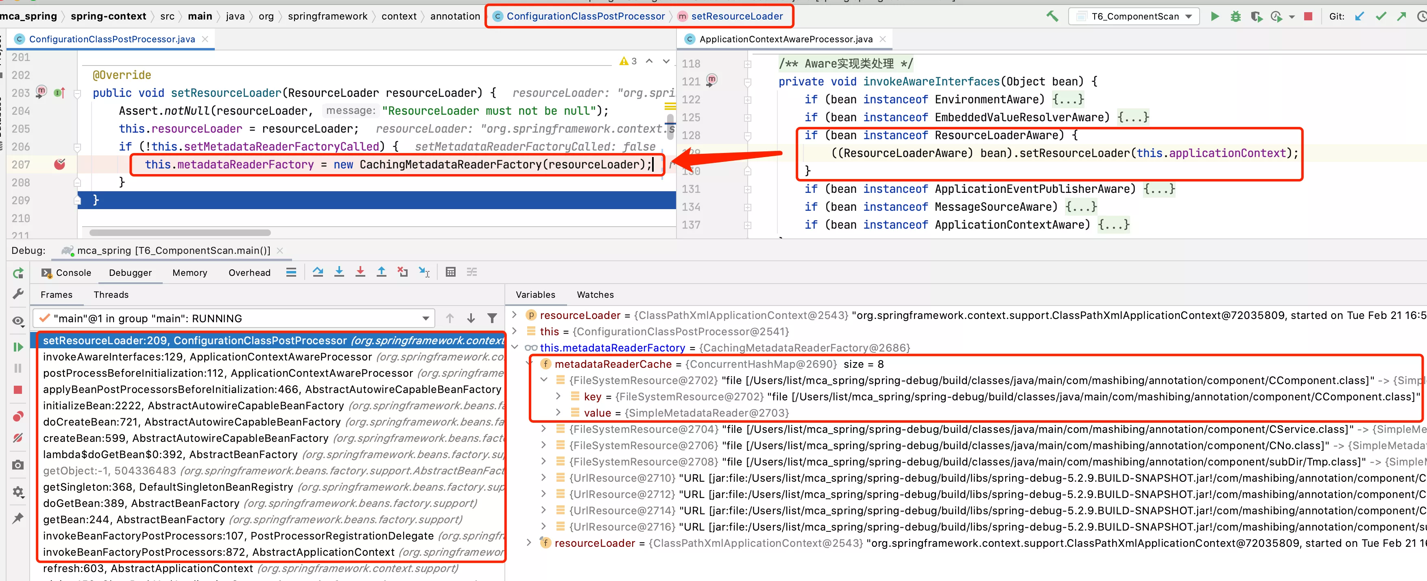This screenshot has height=581, width=1427.
Task: Go to previous frame up arrow
Action: (450, 319)
